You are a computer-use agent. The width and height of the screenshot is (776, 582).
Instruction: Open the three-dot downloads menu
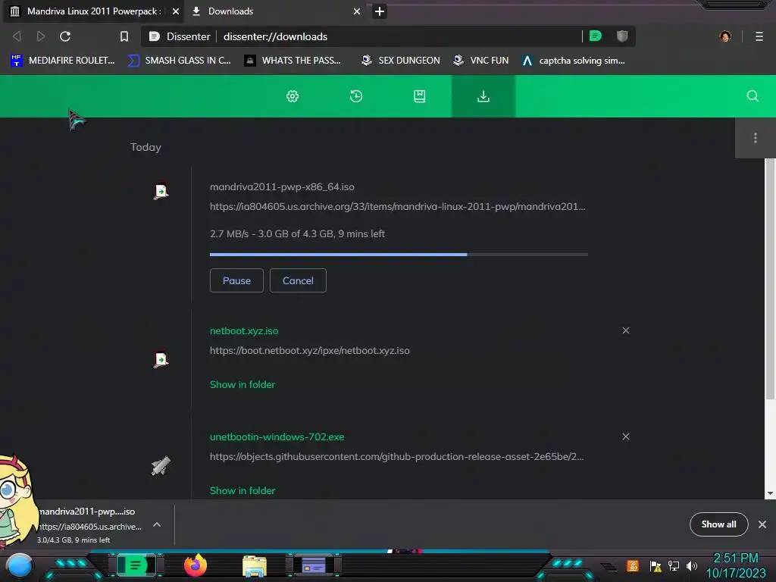point(755,138)
